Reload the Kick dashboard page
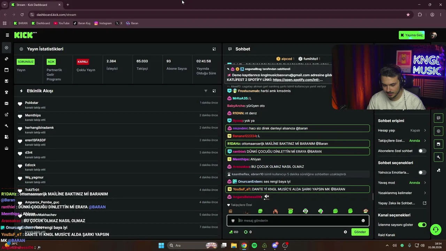The image size is (446, 251). coord(22,15)
